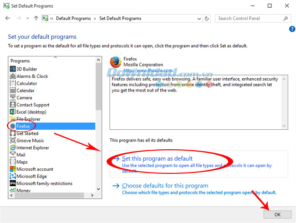Expand the address bar history dropdown
The width and height of the screenshot is (296, 223).
tap(199, 19)
